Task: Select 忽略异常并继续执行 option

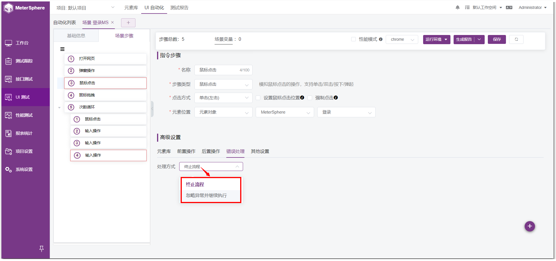Action: [x=211, y=196]
